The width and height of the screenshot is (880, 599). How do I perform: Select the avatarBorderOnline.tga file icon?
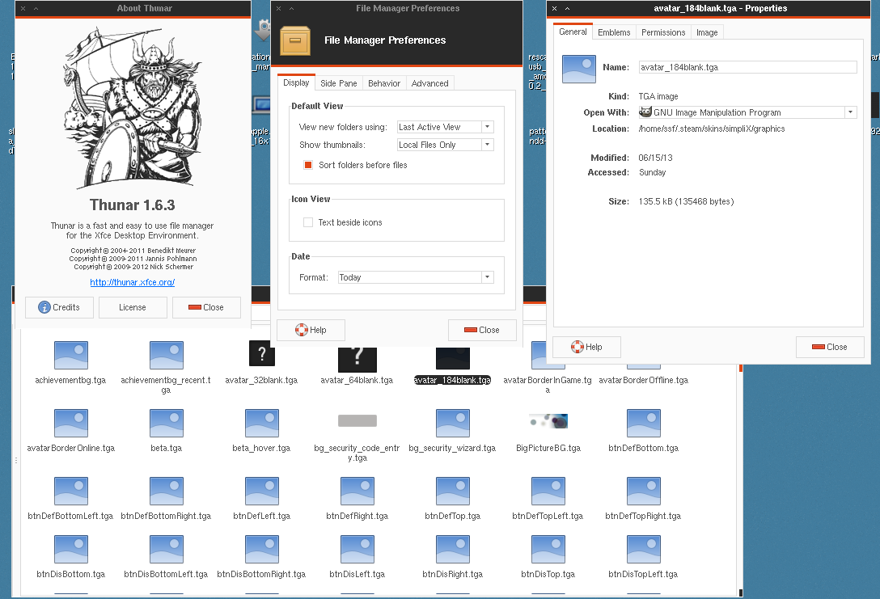[70, 424]
